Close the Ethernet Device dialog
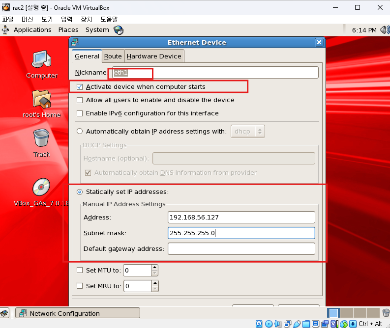390x328 pixels. 319,42
